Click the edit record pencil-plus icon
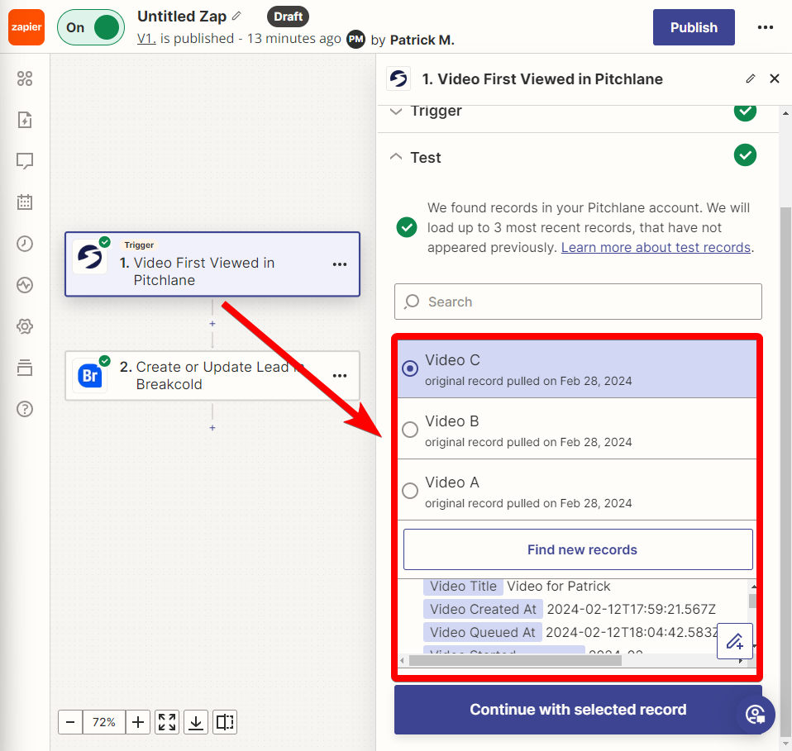Viewport: 792px width, 751px height. click(735, 641)
